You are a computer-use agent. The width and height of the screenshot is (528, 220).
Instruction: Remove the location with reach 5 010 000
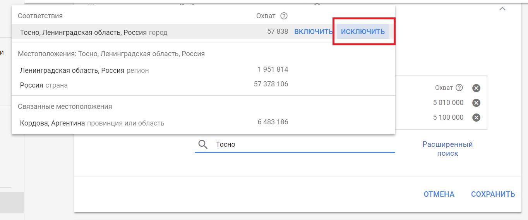coord(477,103)
